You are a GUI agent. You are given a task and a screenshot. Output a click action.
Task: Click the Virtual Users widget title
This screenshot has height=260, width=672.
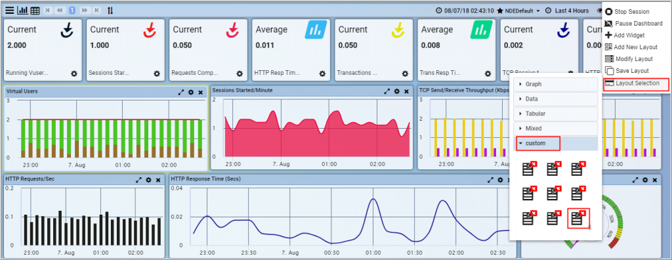pos(22,91)
